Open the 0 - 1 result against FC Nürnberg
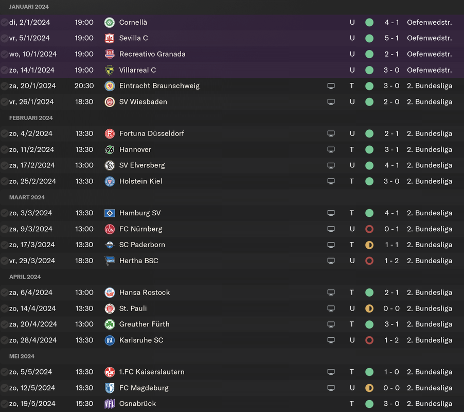The height and width of the screenshot is (412, 464). [x=391, y=229]
